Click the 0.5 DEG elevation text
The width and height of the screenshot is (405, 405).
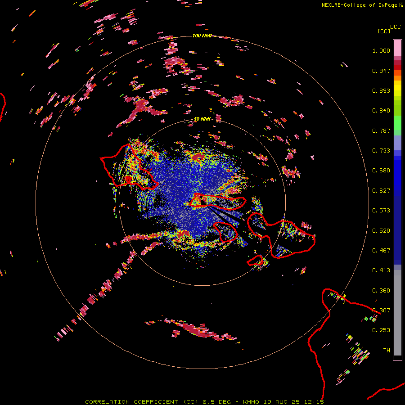coord(217,402)
